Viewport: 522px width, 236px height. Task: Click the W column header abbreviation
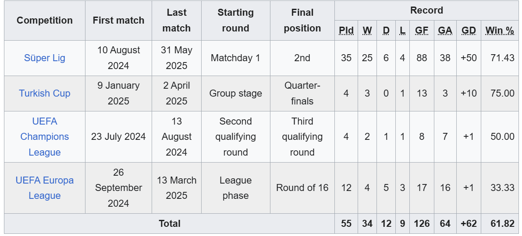pos(367,31)
